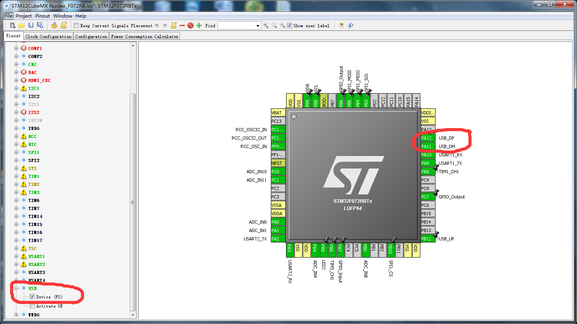
Task: Open the Project menu
Action: (x=24, y=16)
